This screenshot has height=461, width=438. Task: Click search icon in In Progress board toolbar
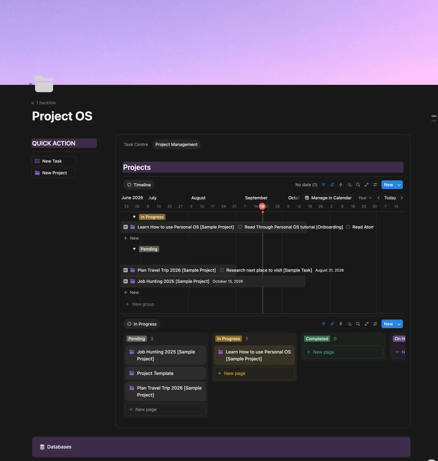pyautogui.click(x=358, y=324)
